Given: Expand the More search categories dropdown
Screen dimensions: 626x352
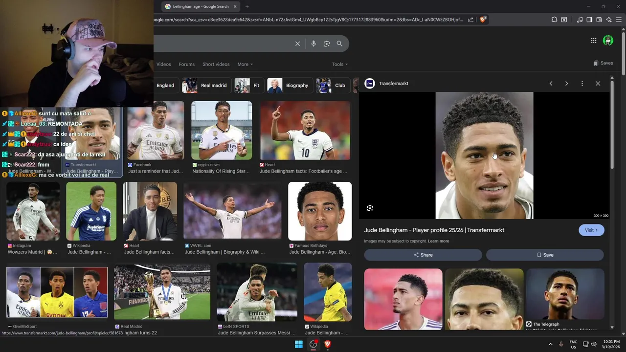Looking at the screenshot, I should click(245, 64).
